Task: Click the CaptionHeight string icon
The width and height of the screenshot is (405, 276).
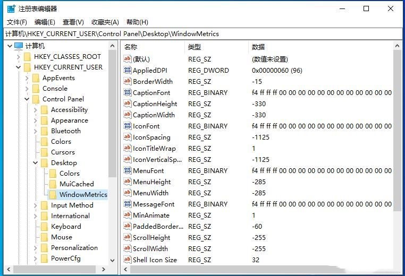Action: coord(128,103)
